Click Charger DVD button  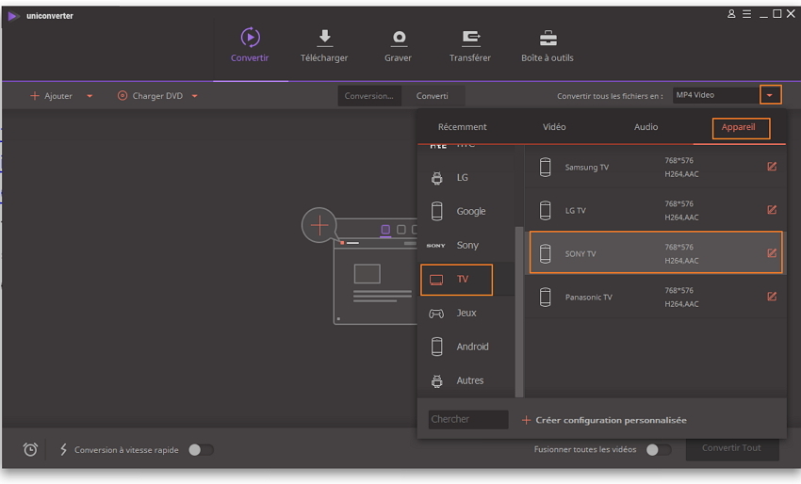pyautogui.click(x=150, y=96)
